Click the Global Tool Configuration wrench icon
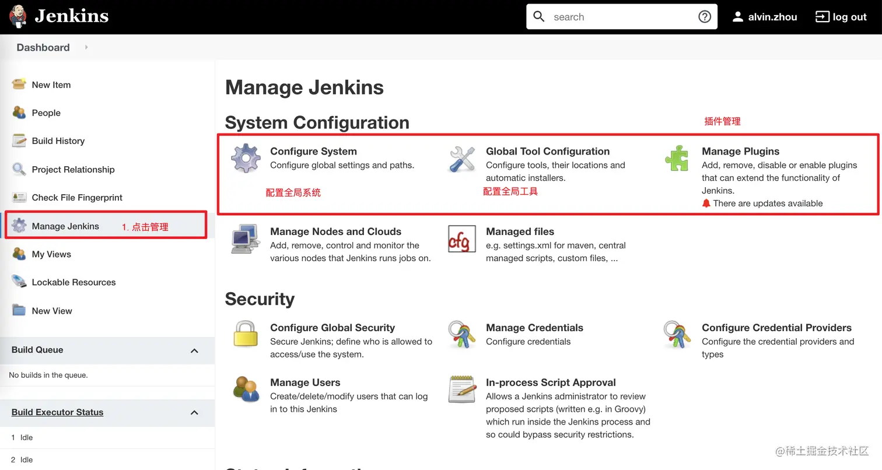 pyautogui.click(x=461, y=157)
